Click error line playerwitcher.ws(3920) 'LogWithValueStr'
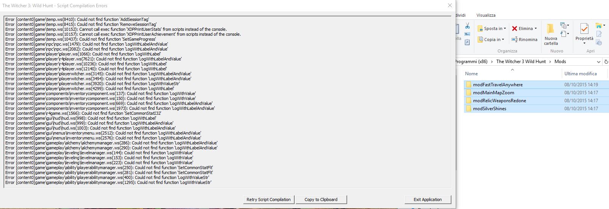 (92, 84)
